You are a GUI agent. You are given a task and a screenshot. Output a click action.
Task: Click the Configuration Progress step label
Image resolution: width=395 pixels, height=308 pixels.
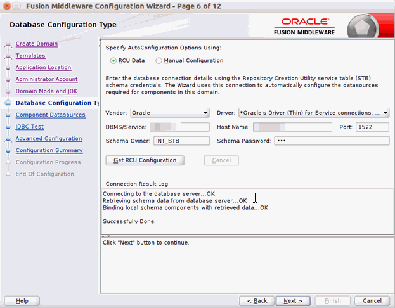click(48, 162)
